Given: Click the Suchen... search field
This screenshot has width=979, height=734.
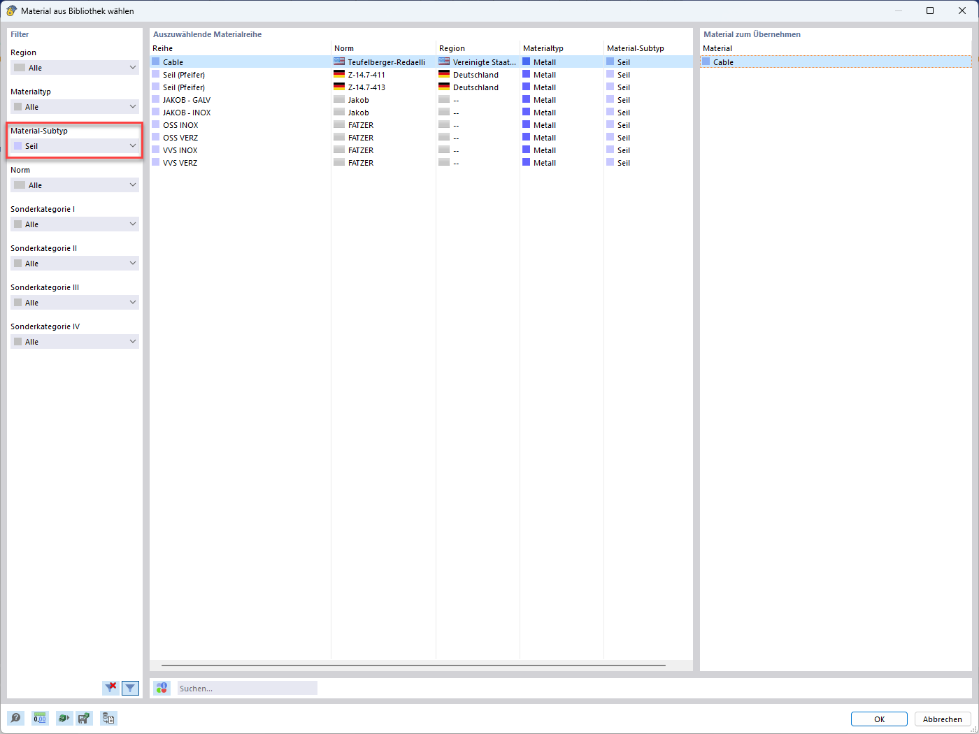Looking at the screenshot, I should [247, 688].
